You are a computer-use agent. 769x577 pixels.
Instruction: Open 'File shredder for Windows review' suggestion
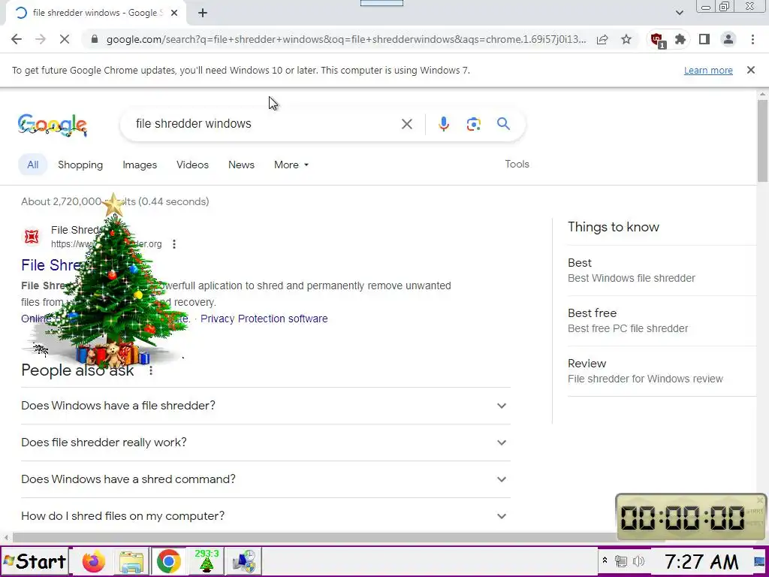(x=662, y=371)
